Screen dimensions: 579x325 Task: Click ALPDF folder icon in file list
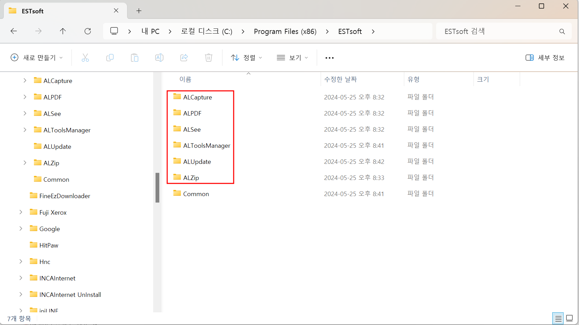tap(177, 113)
